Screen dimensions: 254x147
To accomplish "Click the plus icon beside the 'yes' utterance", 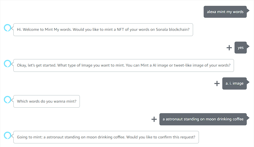I will (x=229, y=48).
